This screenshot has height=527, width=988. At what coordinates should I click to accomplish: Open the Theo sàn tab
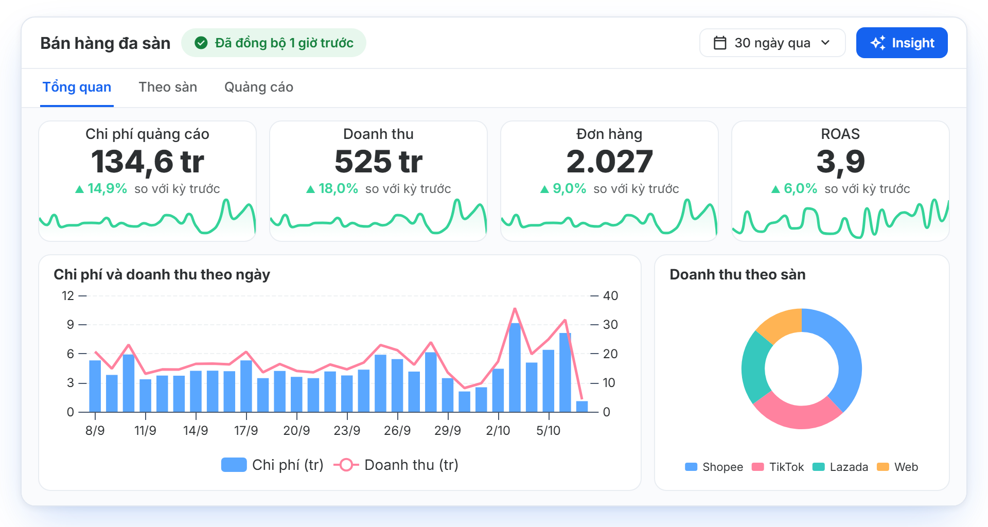pyautogui.click(x=168, y=87)
